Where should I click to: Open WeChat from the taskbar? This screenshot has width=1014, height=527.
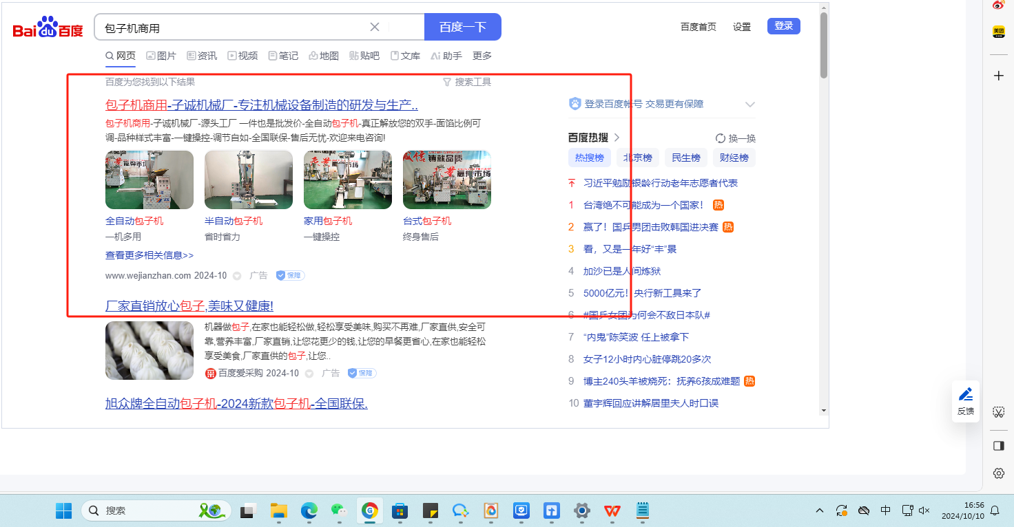338,510
